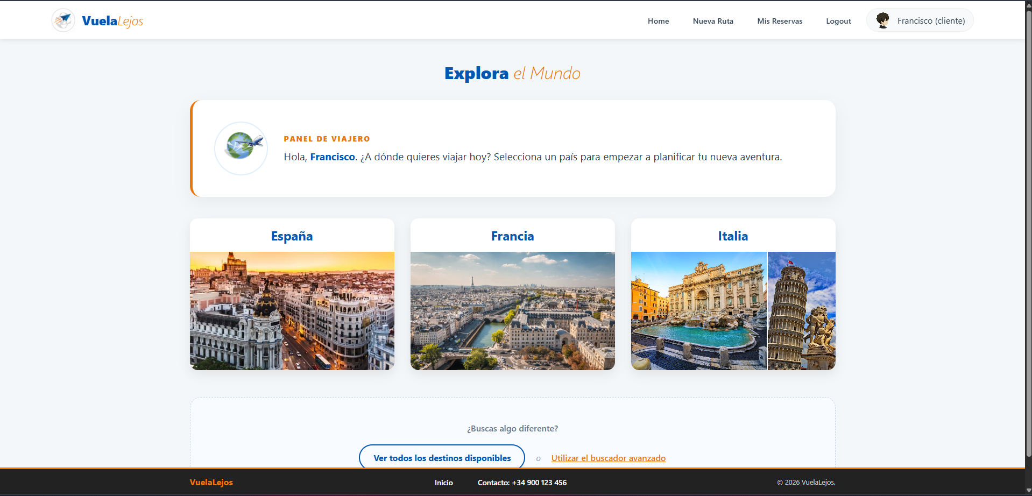Select the Italia destination photo
Image resolution: width=1032 pixels, height=496 pixels.
(x=733, y=310)
